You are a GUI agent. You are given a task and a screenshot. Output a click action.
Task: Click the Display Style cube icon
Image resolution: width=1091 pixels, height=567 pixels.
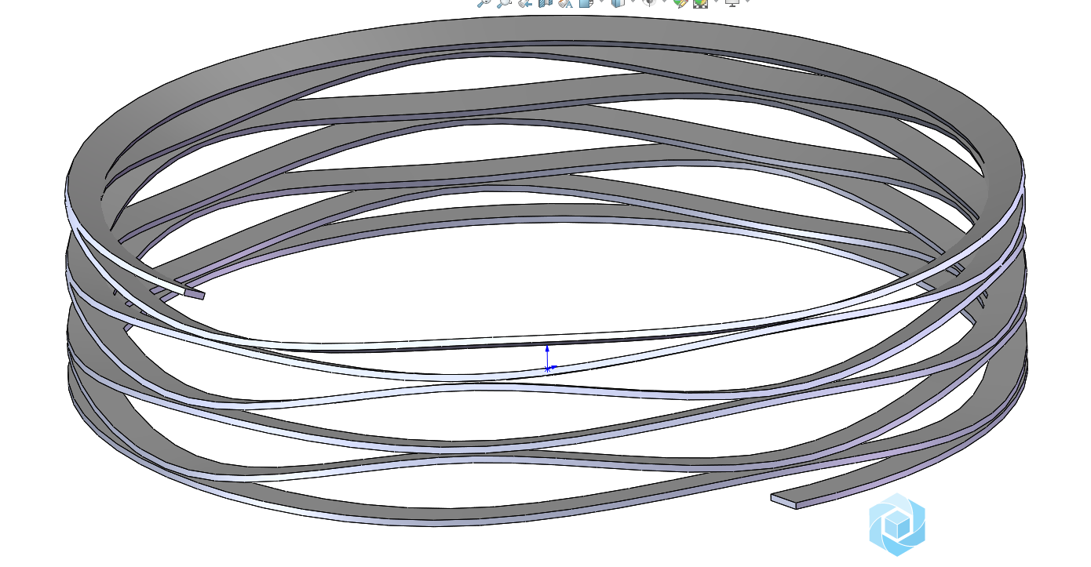[618, 2]
